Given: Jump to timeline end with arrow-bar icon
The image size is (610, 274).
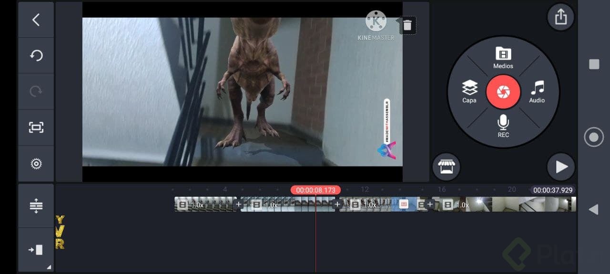Looking at the screenshot, I should (x=36, y=250).
